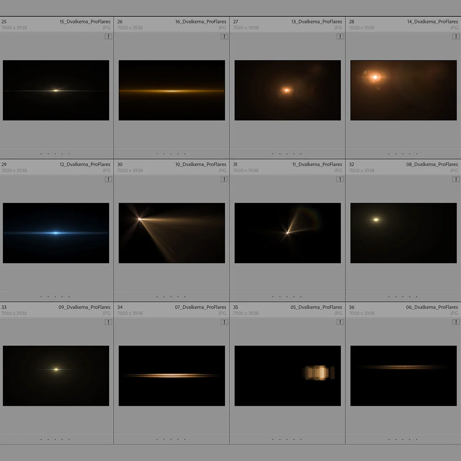Viewport: 461px width, 461px height.
Task: Click index number 25 in grid cell
Action: click(4, 22)
